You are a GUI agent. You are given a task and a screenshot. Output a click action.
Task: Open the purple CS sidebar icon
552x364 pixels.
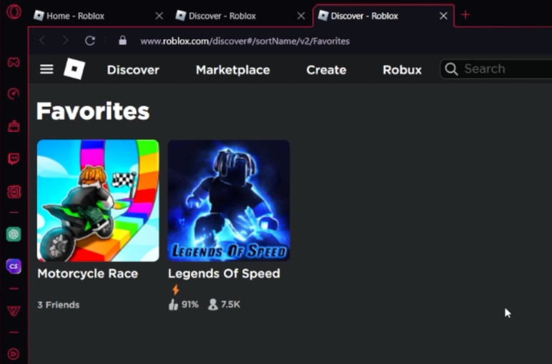click(x=14, y=266)
